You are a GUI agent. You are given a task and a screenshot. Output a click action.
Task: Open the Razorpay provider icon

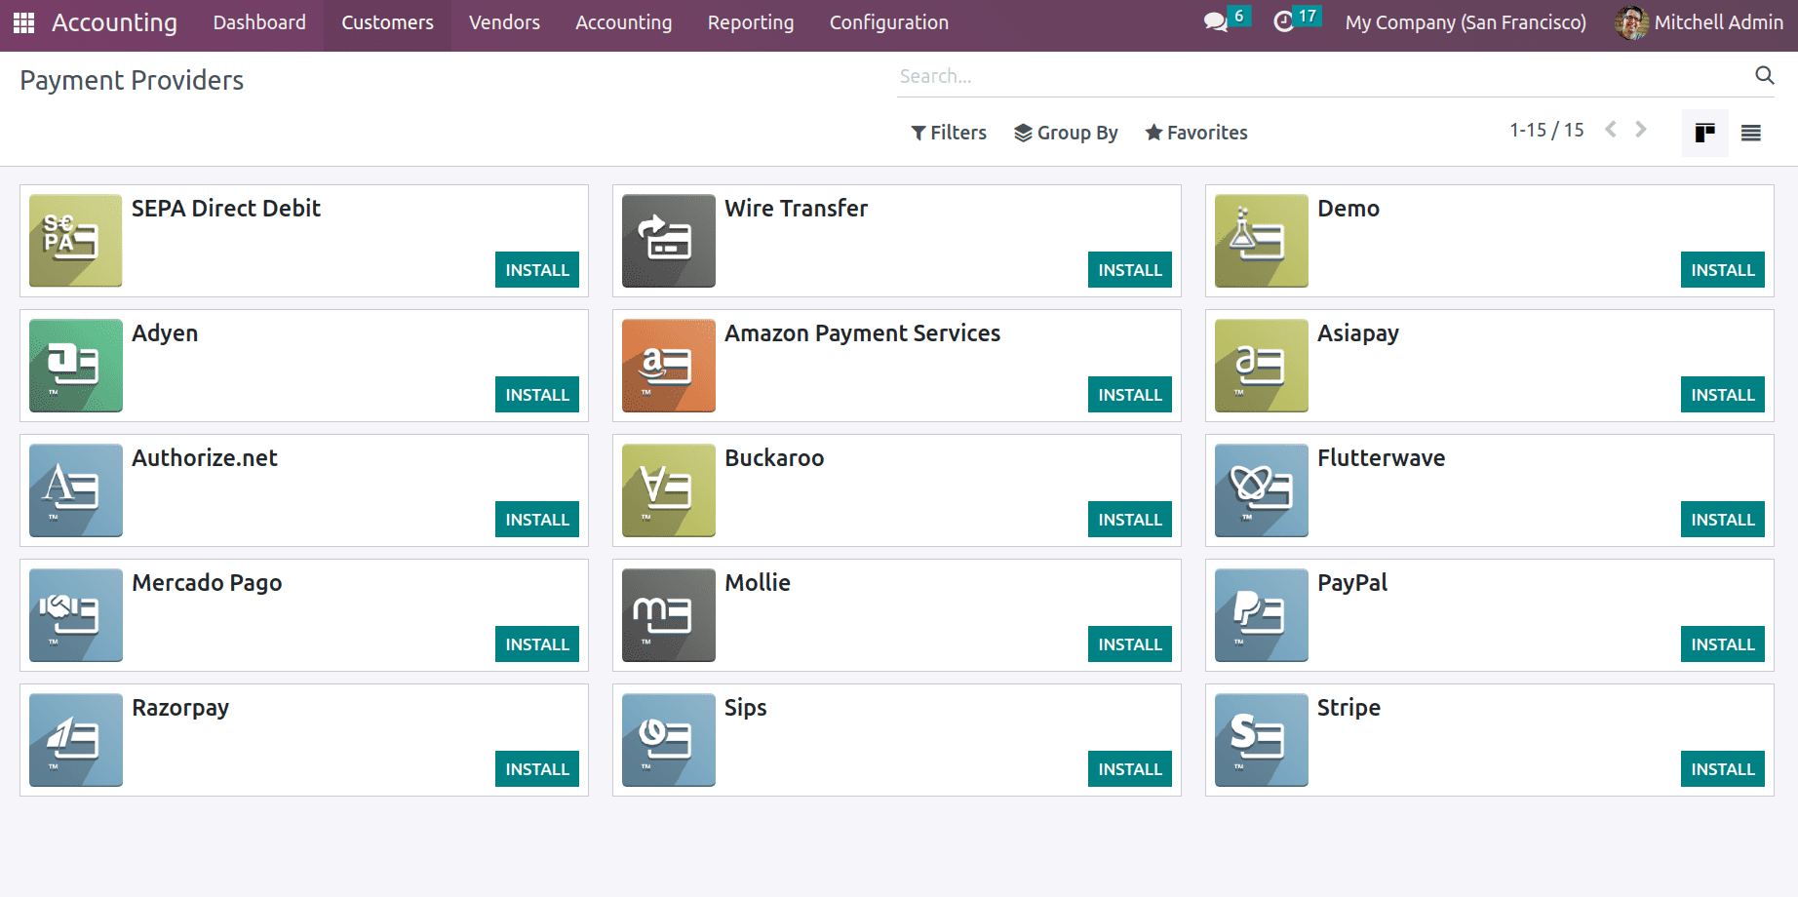(x=75, y=740)
